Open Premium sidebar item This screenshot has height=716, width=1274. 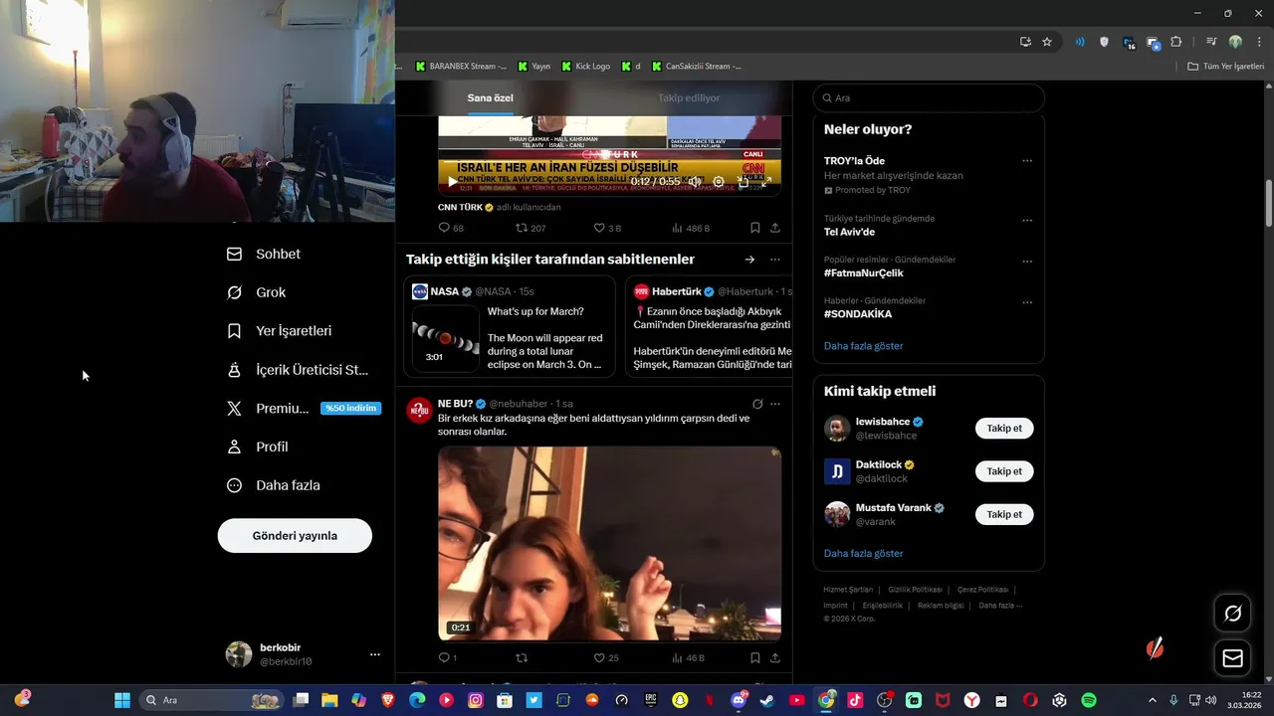(x=302, y=409)
